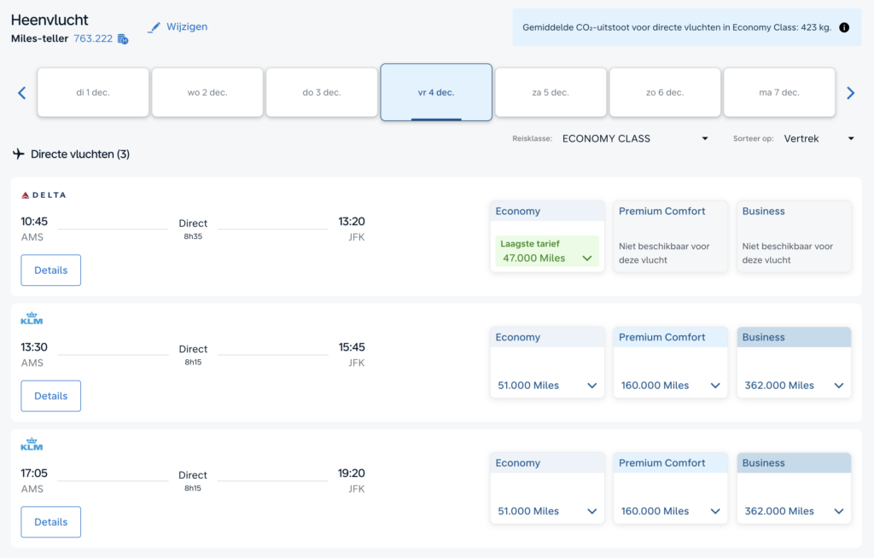
Task: Select the za 5 dec. date tab
Action: (551, 93)
